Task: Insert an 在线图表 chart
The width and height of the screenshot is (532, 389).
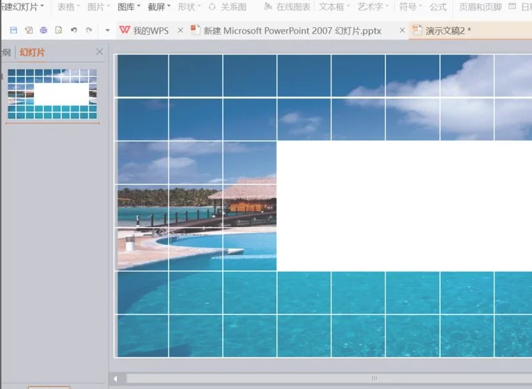Action: tap(287, 7)
